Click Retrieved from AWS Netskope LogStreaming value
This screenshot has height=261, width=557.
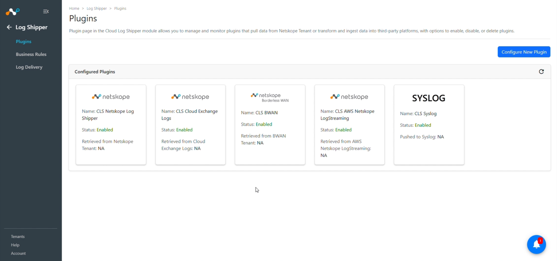tap(324, 155)
